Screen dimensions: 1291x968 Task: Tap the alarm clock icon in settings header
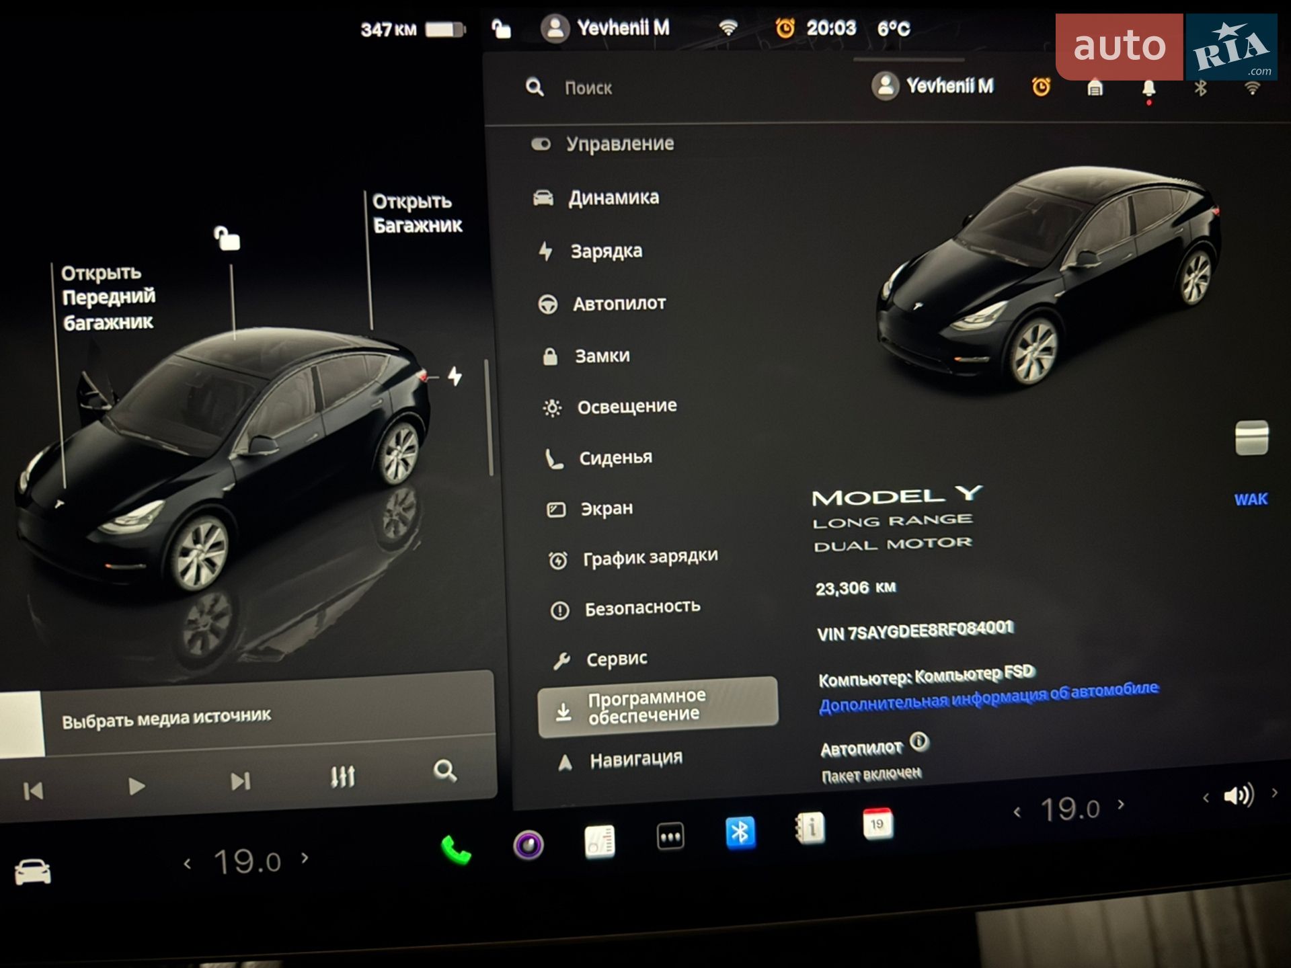[1041, 86]
